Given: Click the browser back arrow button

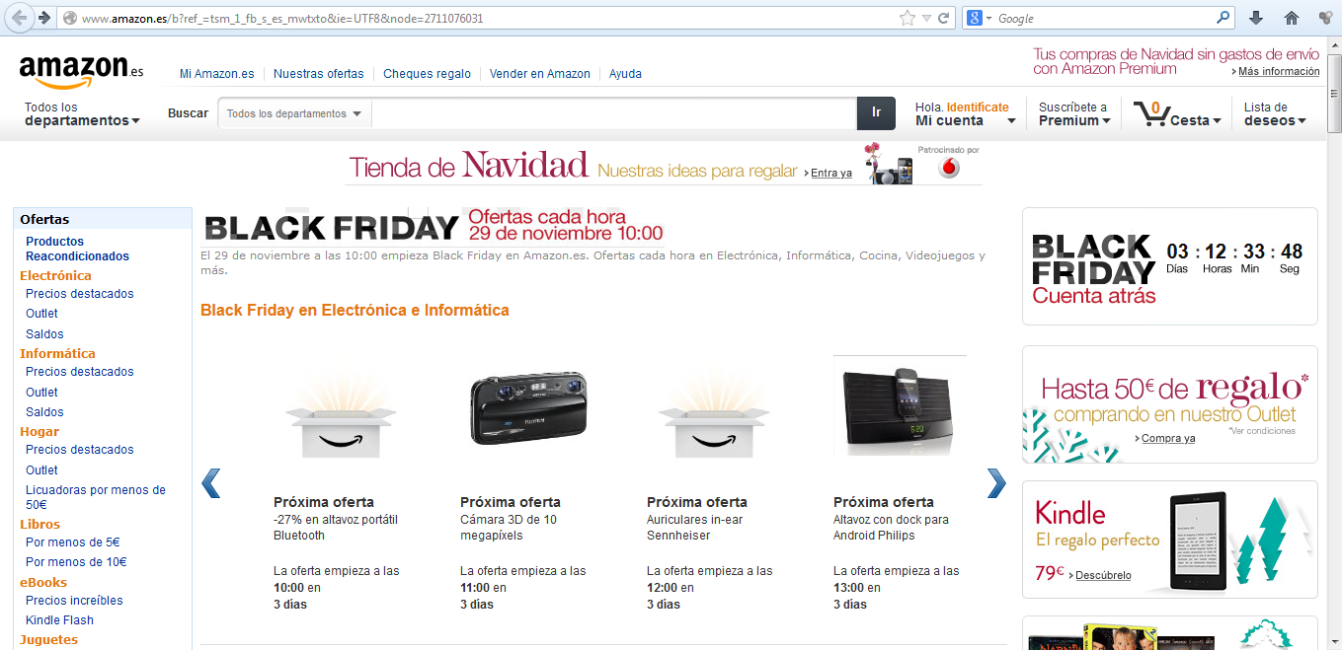Looking at the screenshot, I should (x=20, y=18).
